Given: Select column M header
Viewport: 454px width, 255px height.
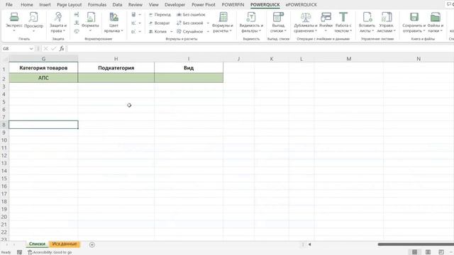Looking at the screenshot, I should 349,59.
